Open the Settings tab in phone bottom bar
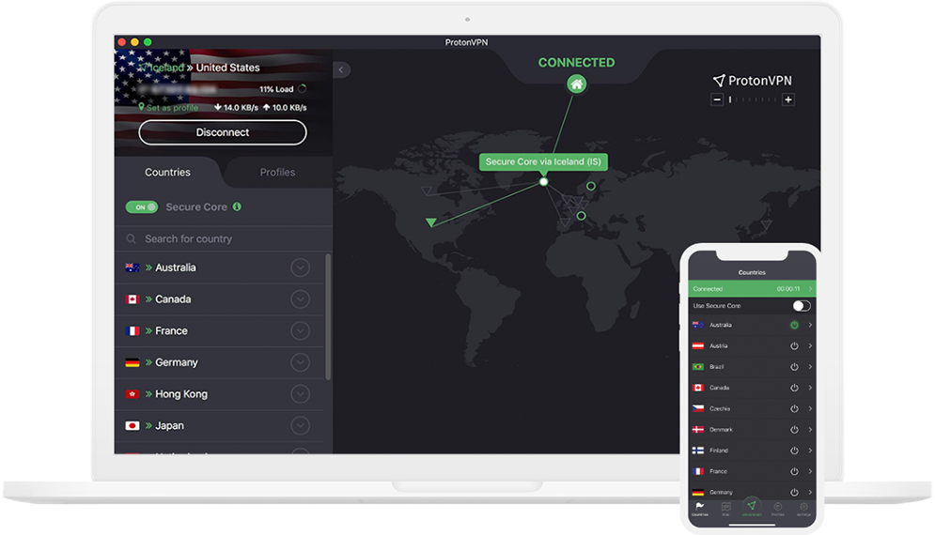This screenshot has height=535, width=935. click(x=803, y=509)
